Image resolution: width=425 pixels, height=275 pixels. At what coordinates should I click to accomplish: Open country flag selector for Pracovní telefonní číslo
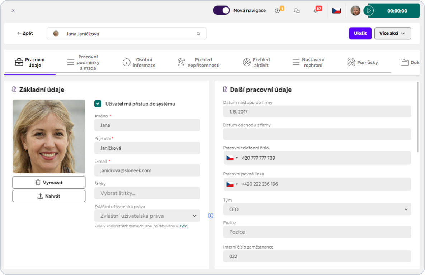232,158
